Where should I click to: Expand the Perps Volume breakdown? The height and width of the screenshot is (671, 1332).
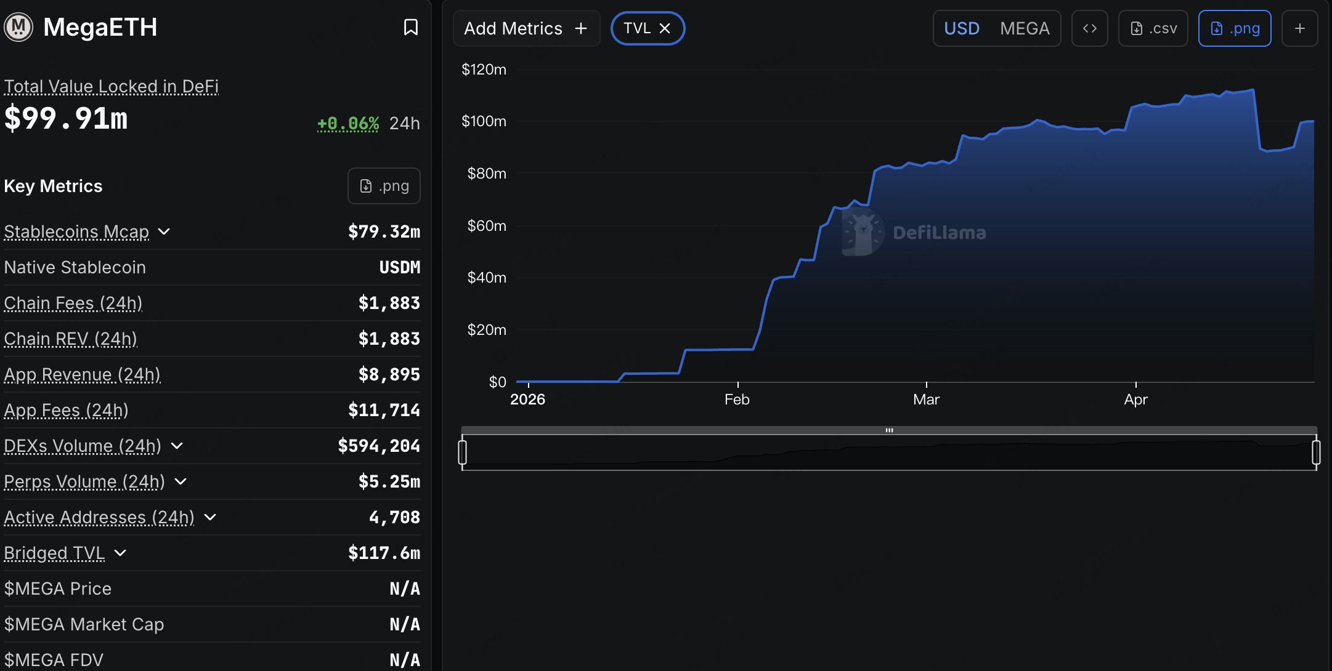[181, 481]
